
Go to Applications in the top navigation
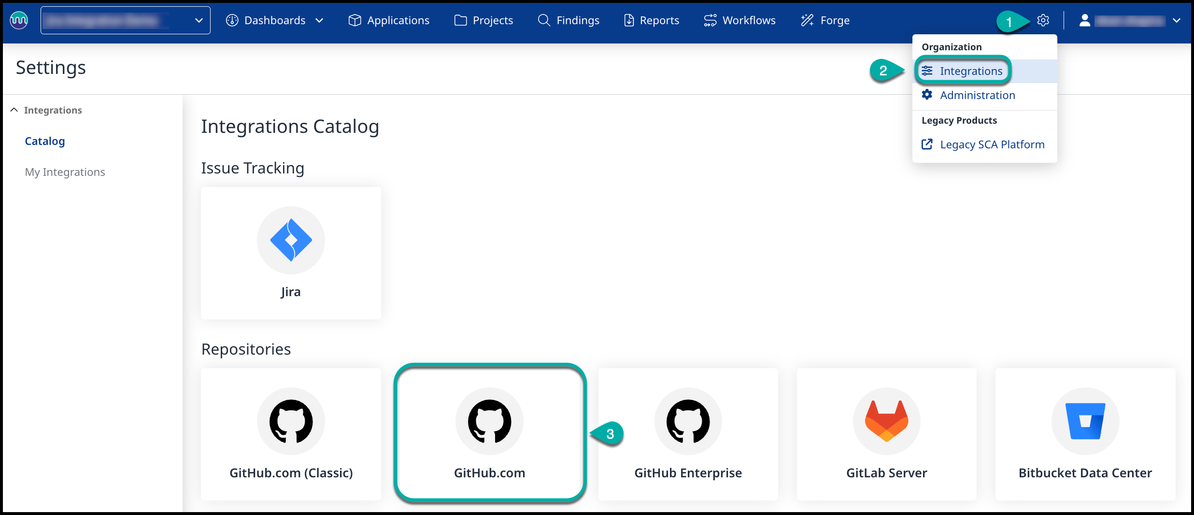pyautogui.click(x=389, y=20)
